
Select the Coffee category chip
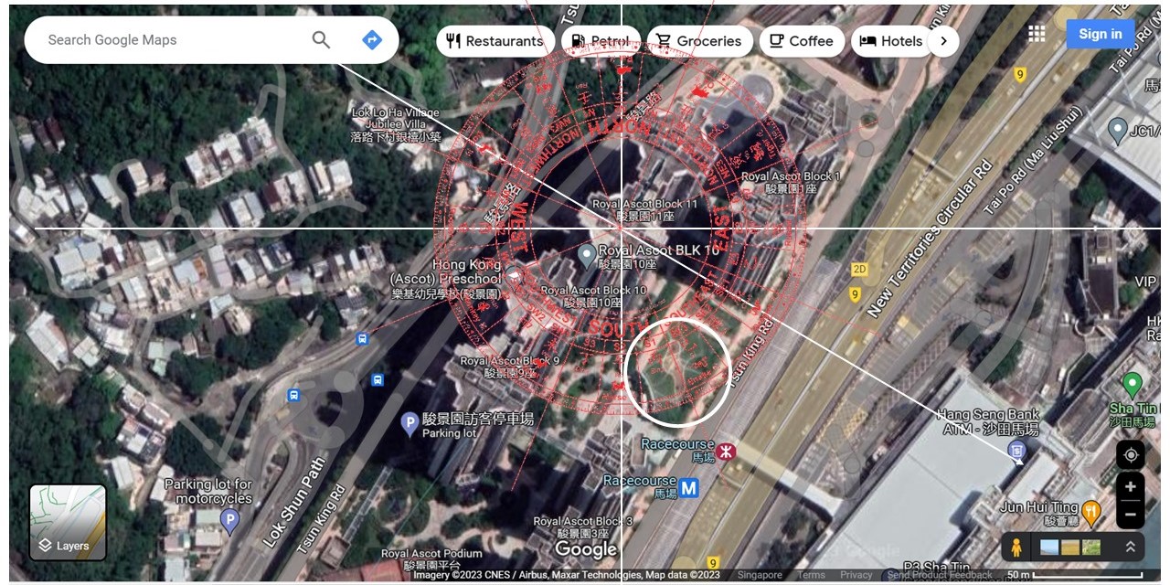(x=801, y=41)
